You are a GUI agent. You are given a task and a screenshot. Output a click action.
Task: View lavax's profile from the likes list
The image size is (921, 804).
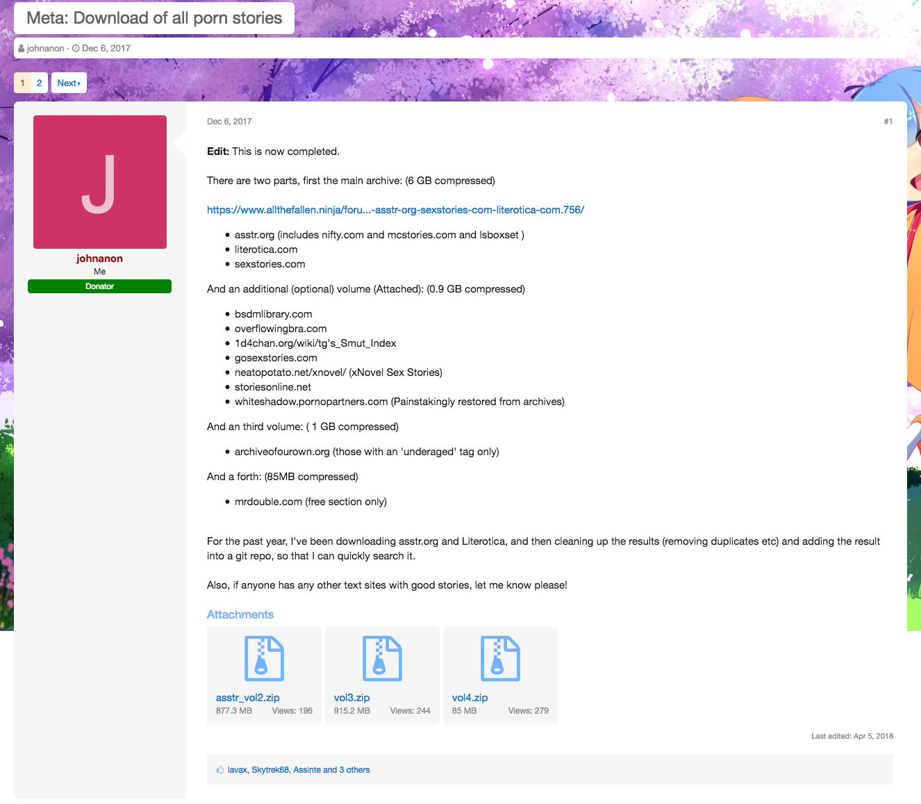237,770
